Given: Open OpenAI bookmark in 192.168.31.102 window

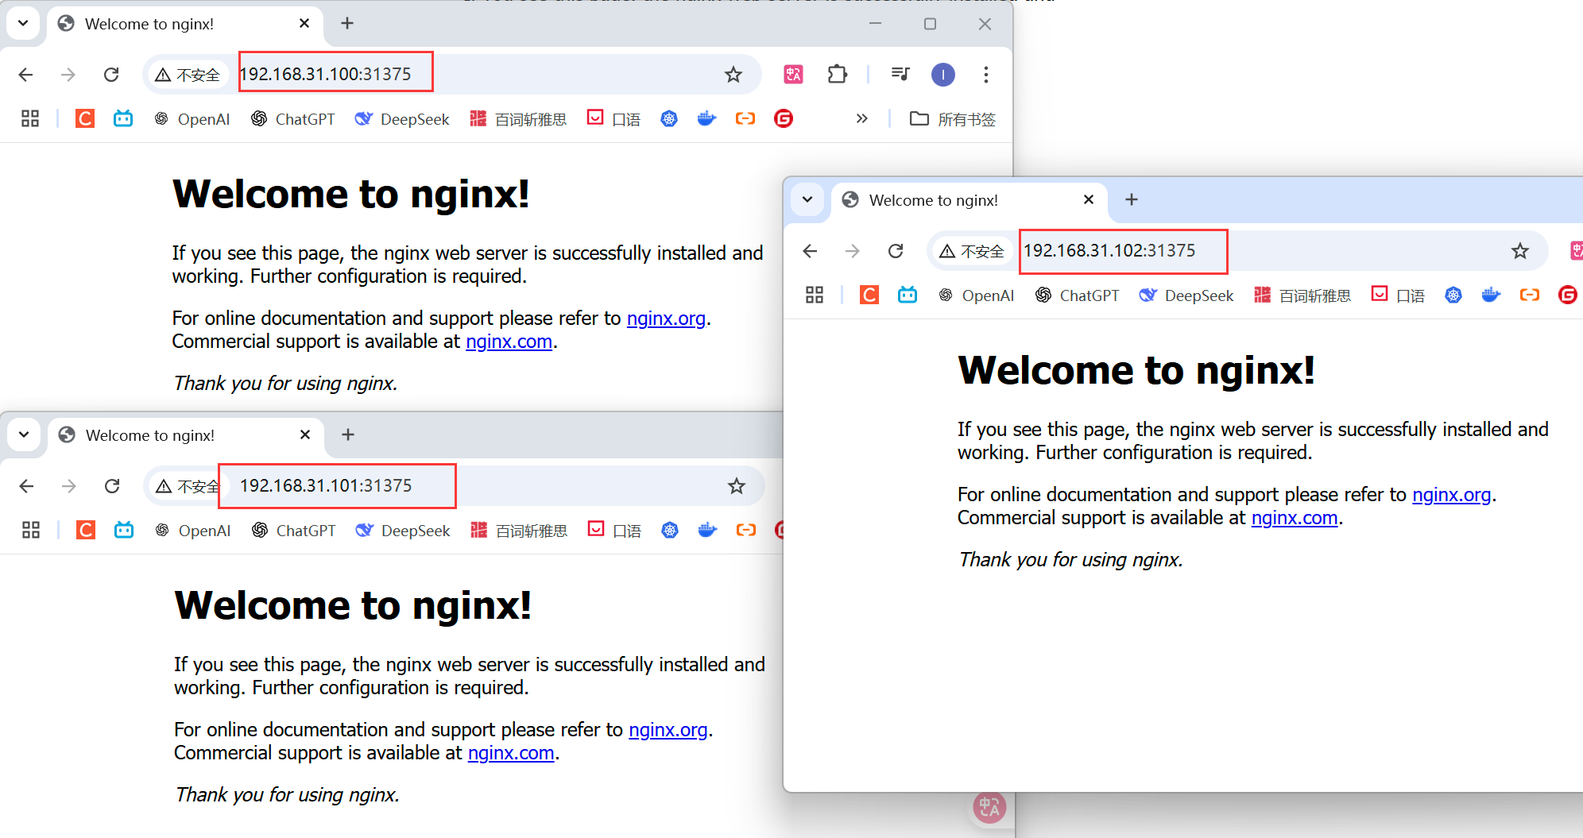Looking at the screenshot, I should (976, 295).
